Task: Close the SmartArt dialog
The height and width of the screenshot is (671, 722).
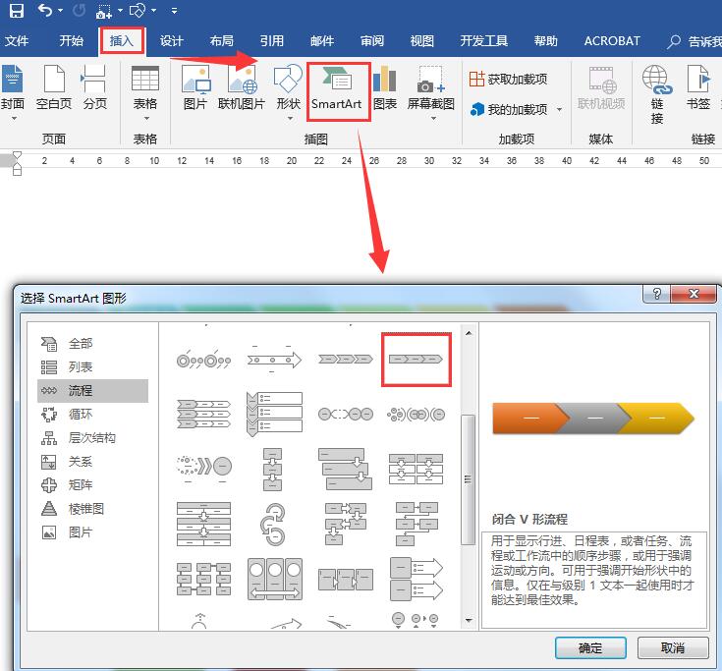Action: (694, 294)
